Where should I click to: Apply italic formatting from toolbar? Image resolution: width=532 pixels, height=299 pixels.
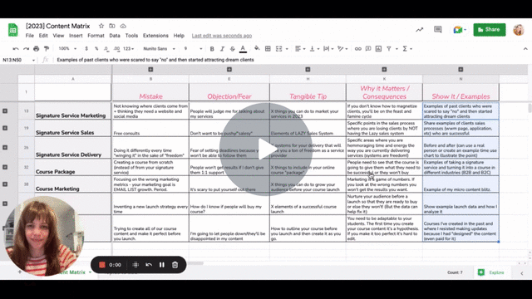[x=222, y=49]
